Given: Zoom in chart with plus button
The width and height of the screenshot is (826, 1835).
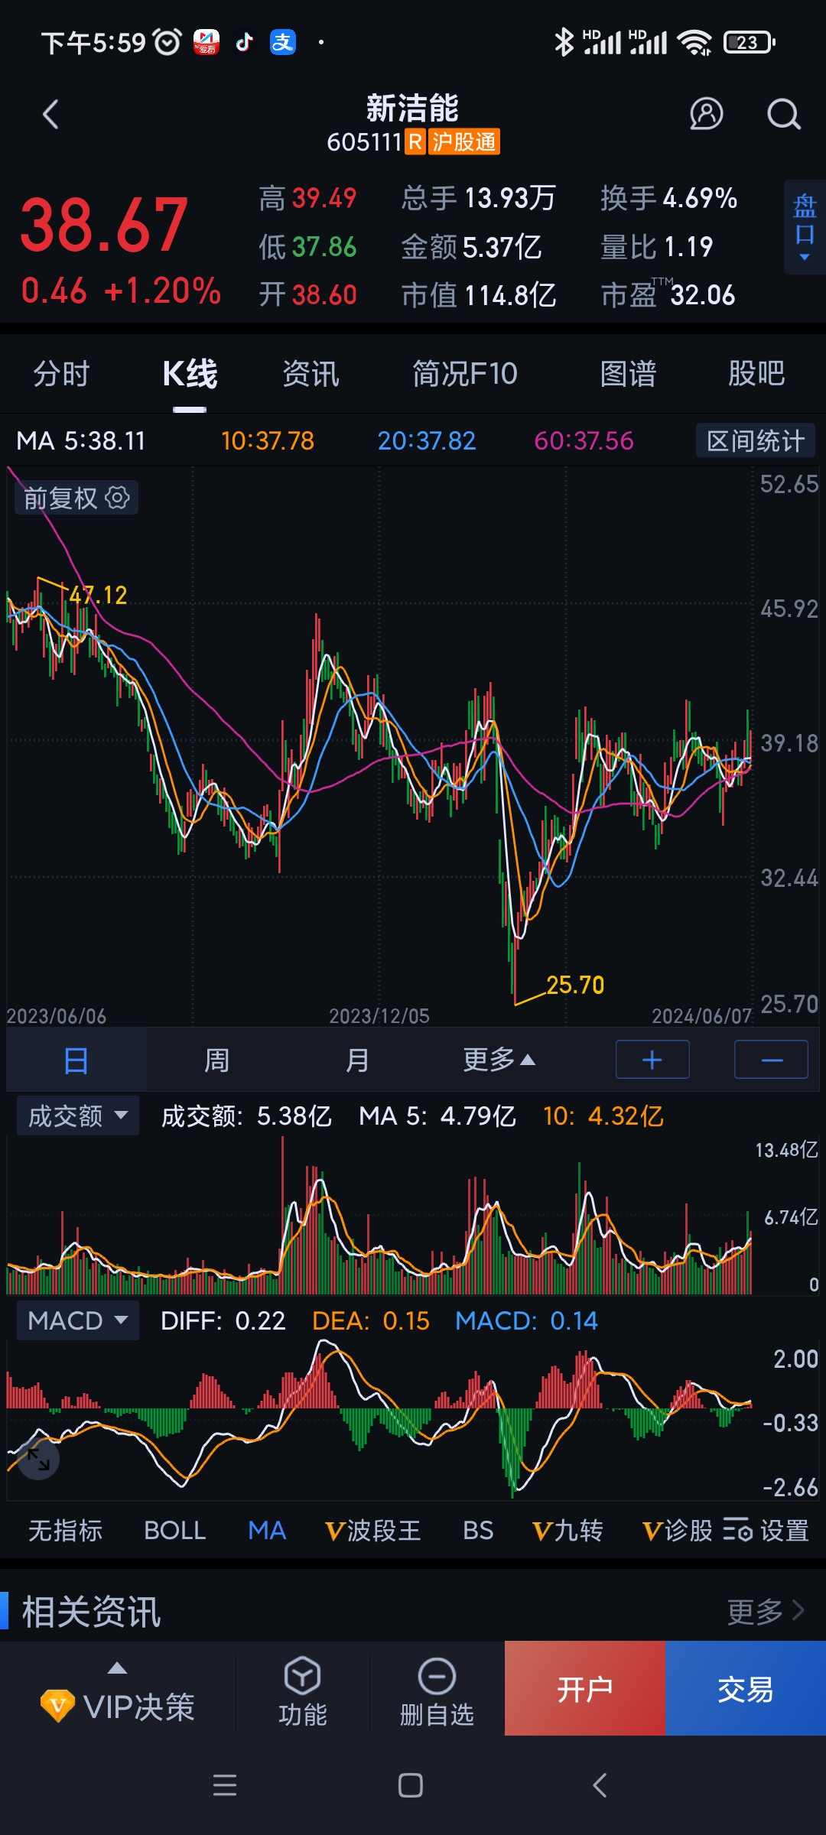Looking at the screenshot, I should click(x=652, y=1060).
